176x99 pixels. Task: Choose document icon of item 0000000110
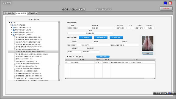pyautogui.click(x=15, y=56)
